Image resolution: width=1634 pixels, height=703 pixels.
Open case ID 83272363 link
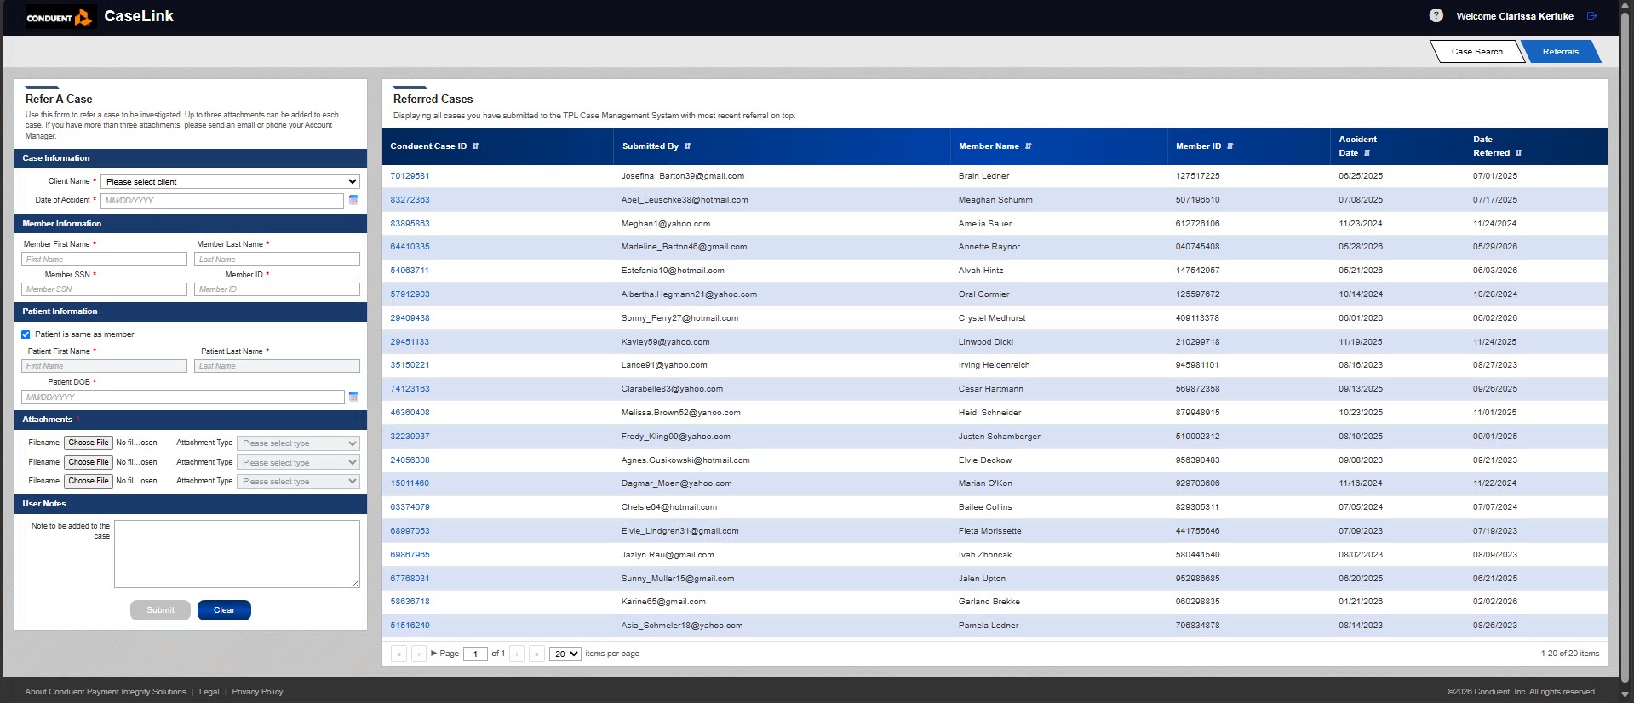(410, 200)
